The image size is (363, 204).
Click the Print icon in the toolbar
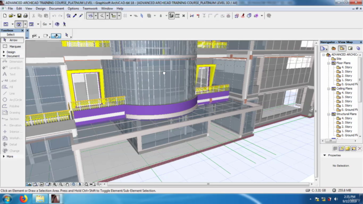pyautogui.click(x=26, y=16)
